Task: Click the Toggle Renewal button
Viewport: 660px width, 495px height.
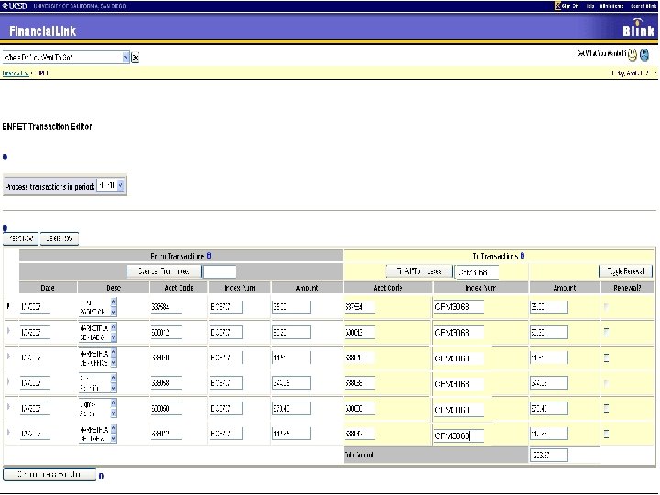Action: (x=625, y=271)
